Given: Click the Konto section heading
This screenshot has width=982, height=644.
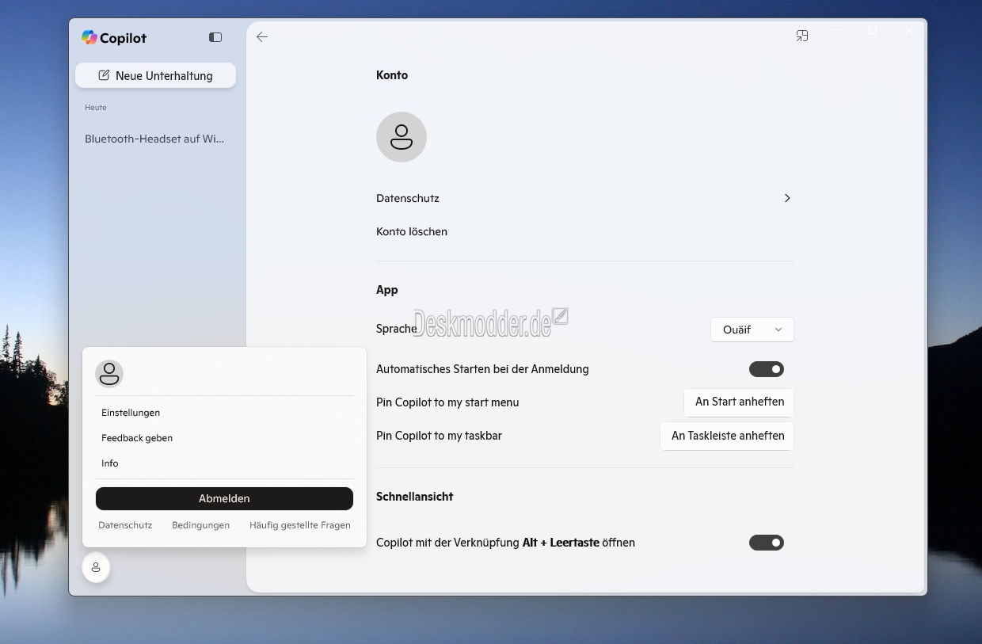Looking at the screenshot, I should coord(392,75).
